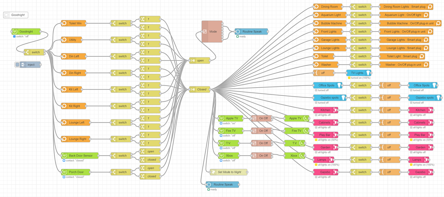Click the "Set Mode to Night" node

228,172
